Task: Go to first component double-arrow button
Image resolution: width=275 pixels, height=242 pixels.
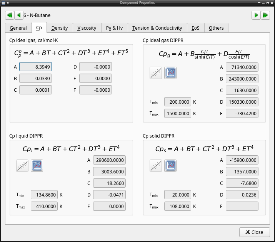Action: (10, 15)
